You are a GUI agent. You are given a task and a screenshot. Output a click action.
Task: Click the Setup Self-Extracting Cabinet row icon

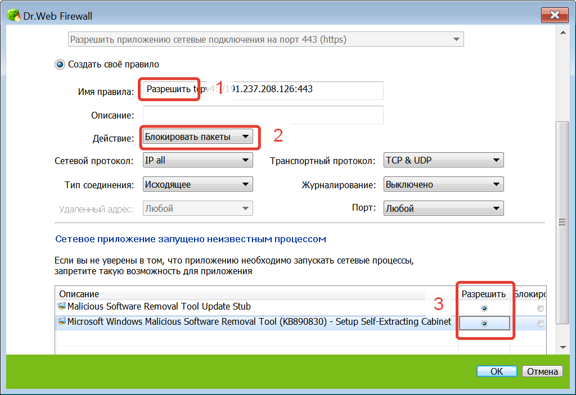pyautogui.click(x=61, y=322)
